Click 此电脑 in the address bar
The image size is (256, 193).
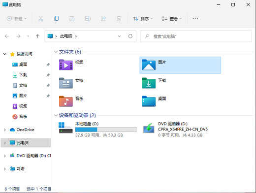[x=66, y=36]
